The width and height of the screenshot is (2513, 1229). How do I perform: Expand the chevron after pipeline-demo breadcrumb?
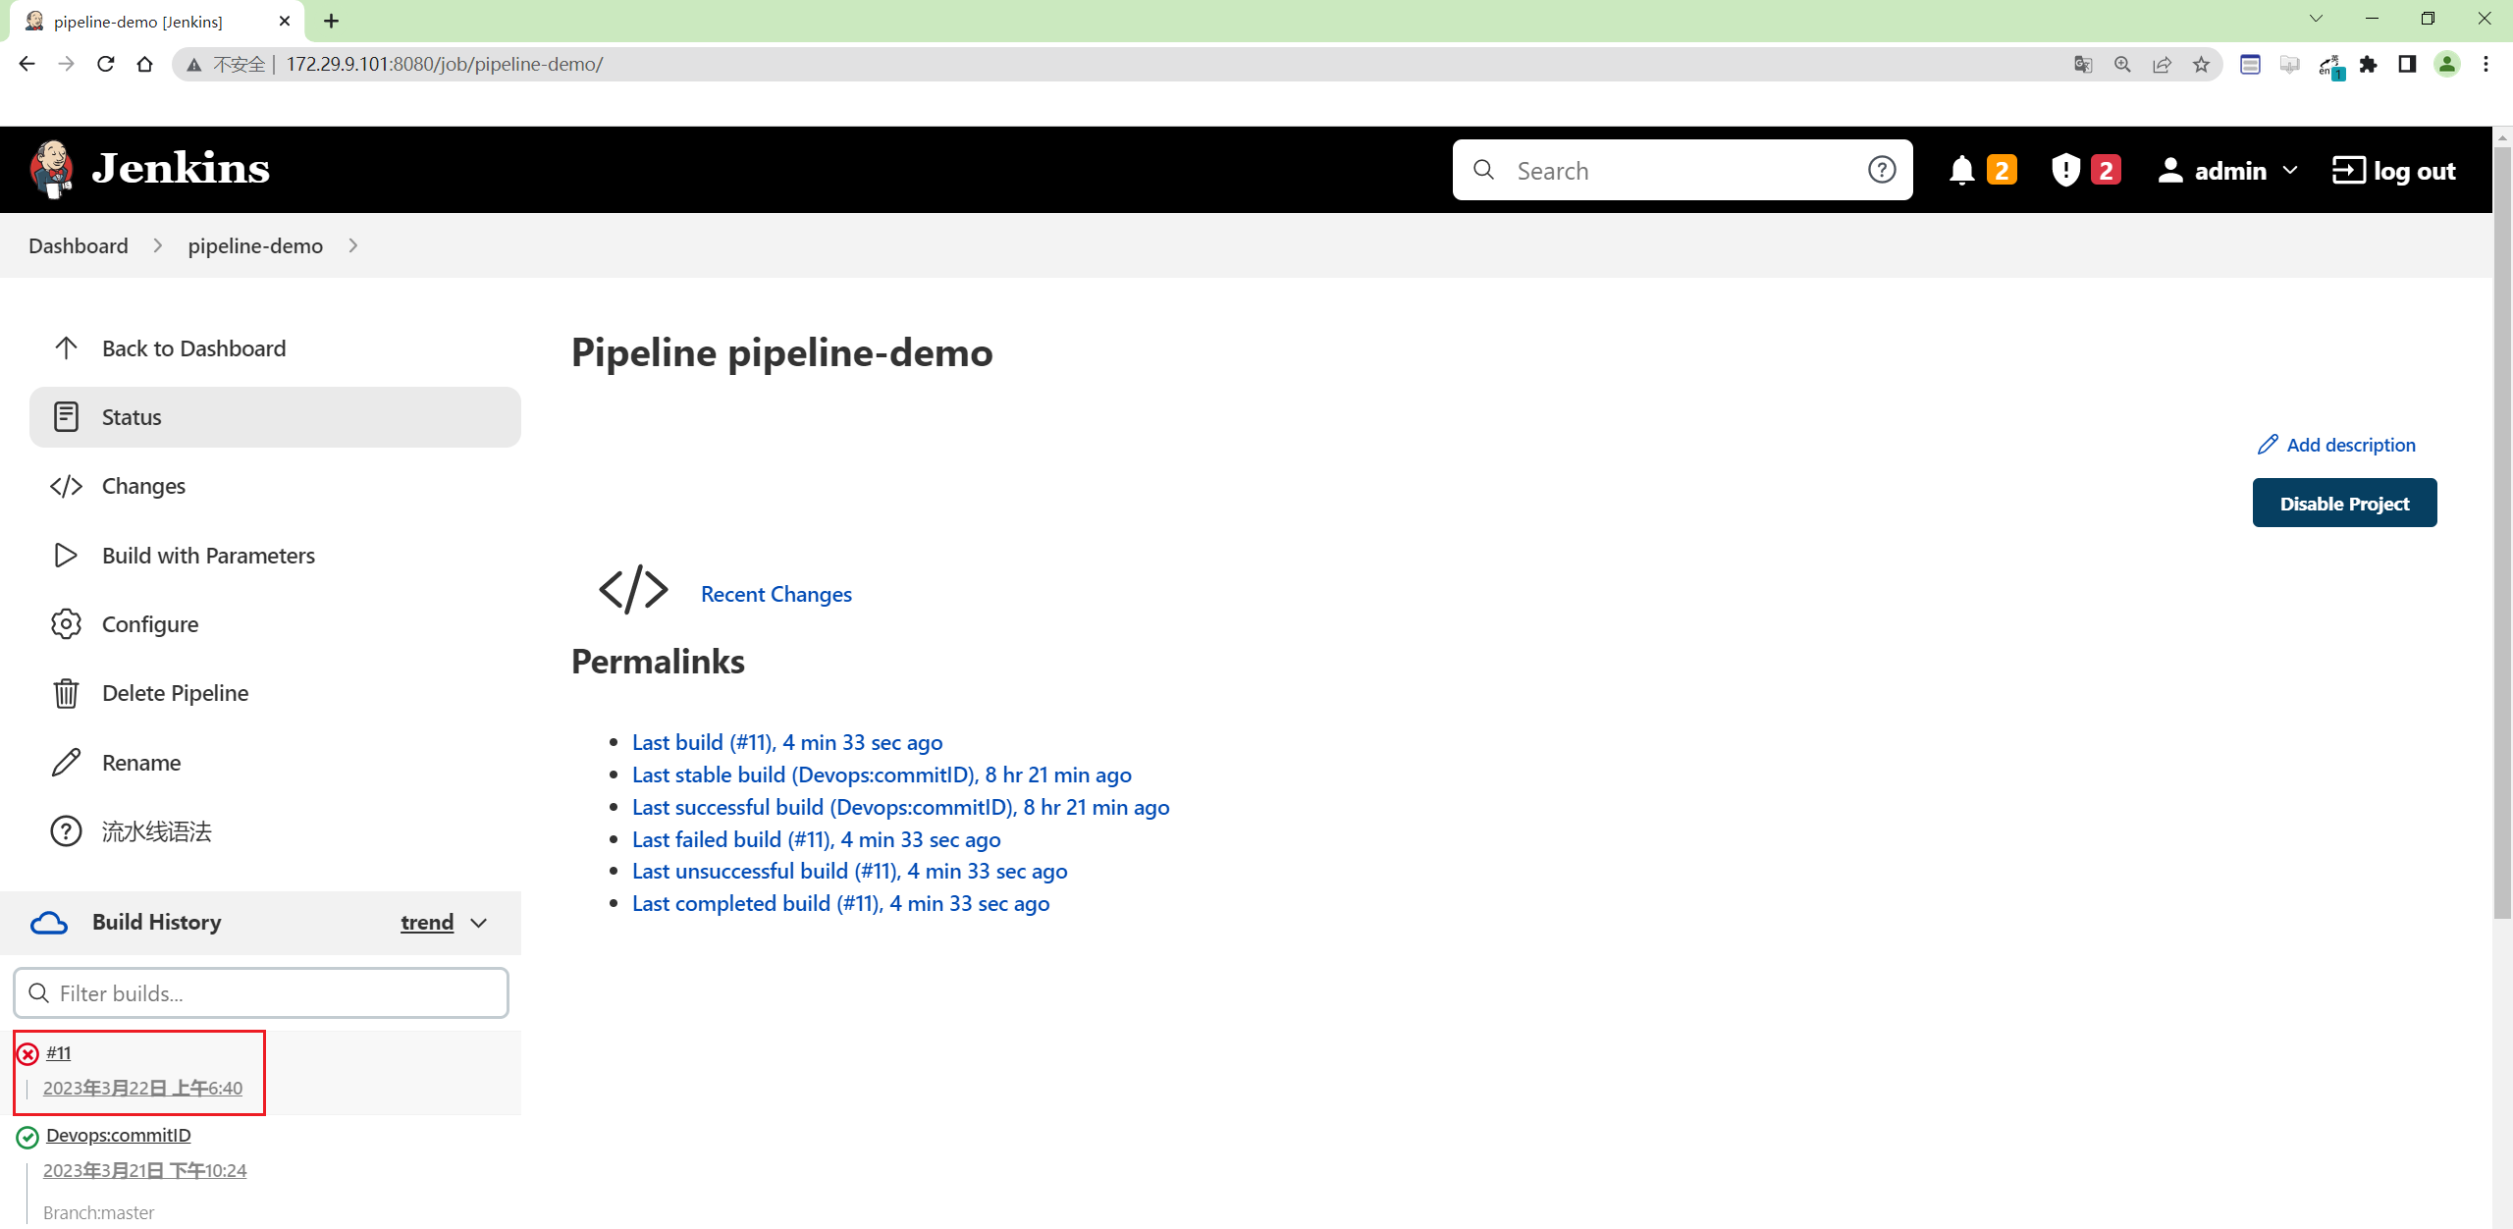[352, 245]
